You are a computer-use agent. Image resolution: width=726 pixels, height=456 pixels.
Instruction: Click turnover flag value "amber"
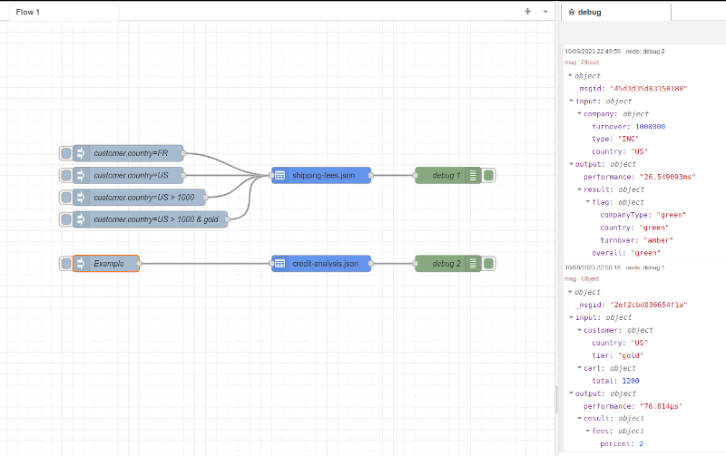point(659,240)
